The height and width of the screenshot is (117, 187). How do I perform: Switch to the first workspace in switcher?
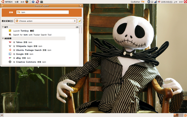[x=176, y=115]
